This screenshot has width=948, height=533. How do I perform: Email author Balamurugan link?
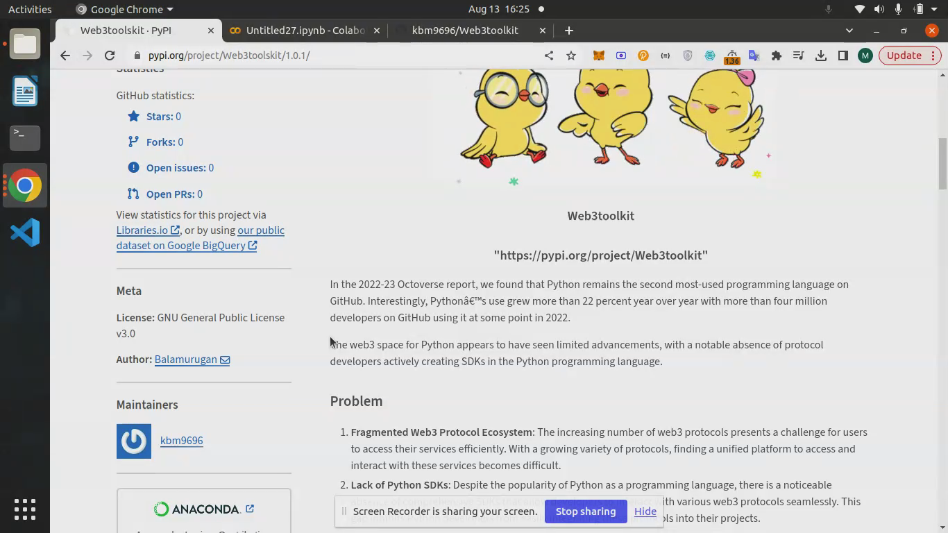pyautogui.click(x=192, y=359)
